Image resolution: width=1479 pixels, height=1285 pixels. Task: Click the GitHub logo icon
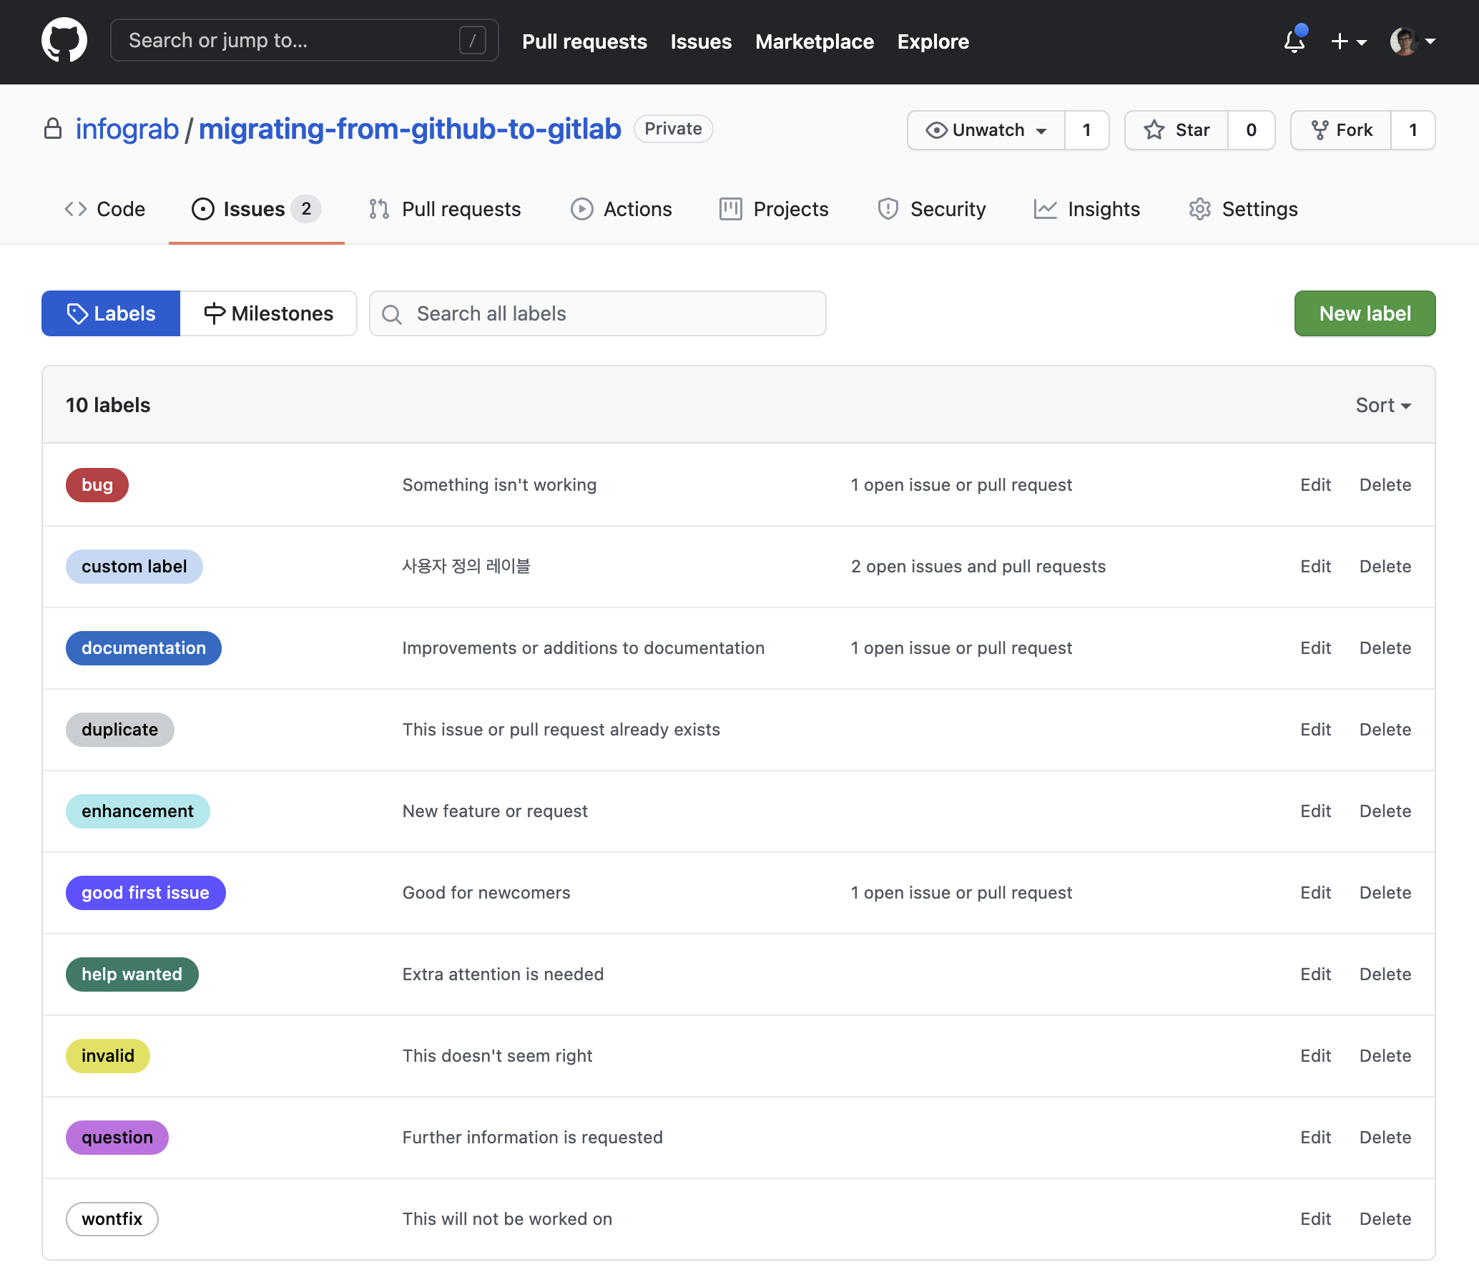(x=63, y=41)
